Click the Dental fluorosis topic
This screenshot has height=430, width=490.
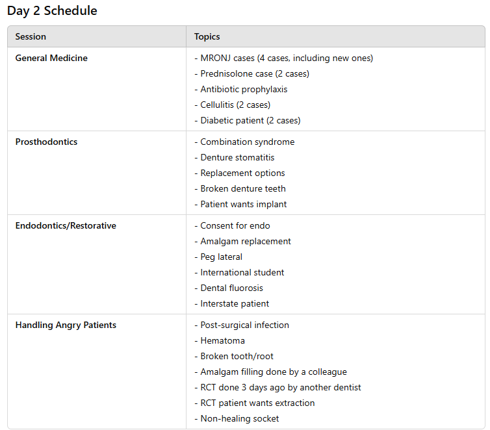pos(229,288)
